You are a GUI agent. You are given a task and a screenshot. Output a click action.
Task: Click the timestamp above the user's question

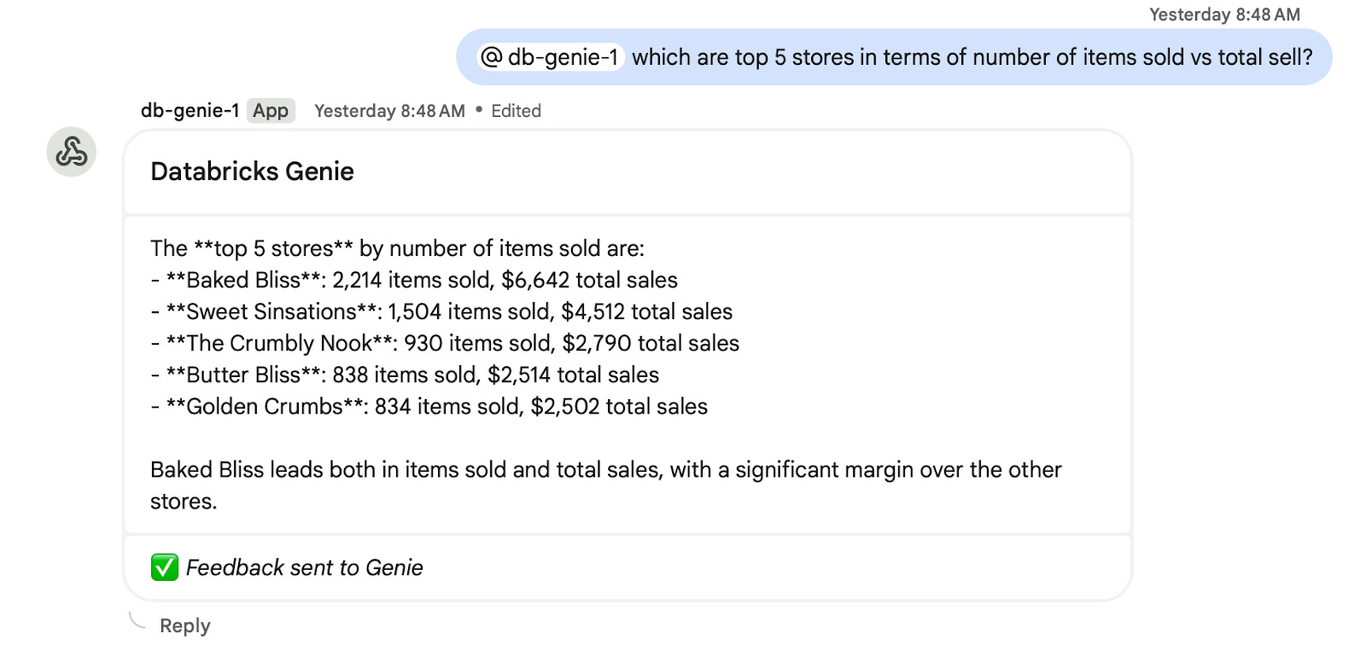tap(1224, 15)
